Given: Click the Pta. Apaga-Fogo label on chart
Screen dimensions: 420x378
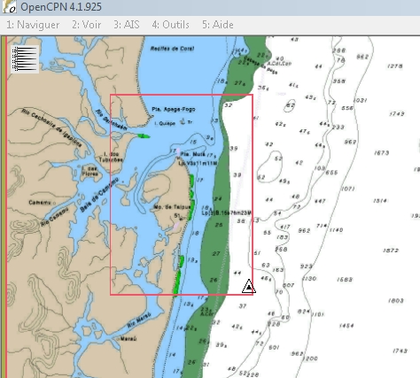Looking at the screenshot, I should (x=174, y=109).
